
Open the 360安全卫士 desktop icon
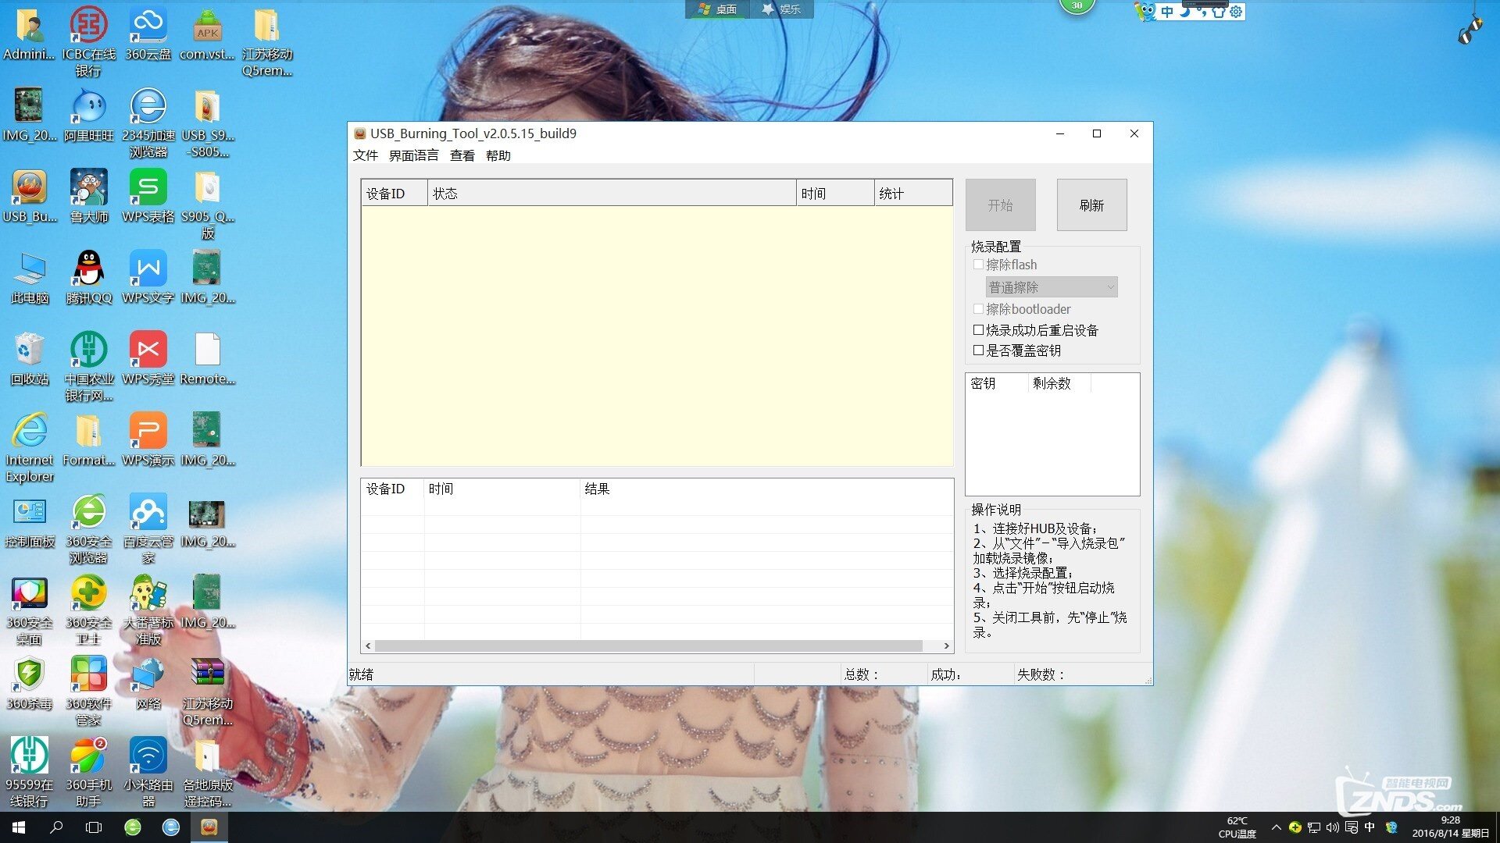tap(88, 610)
